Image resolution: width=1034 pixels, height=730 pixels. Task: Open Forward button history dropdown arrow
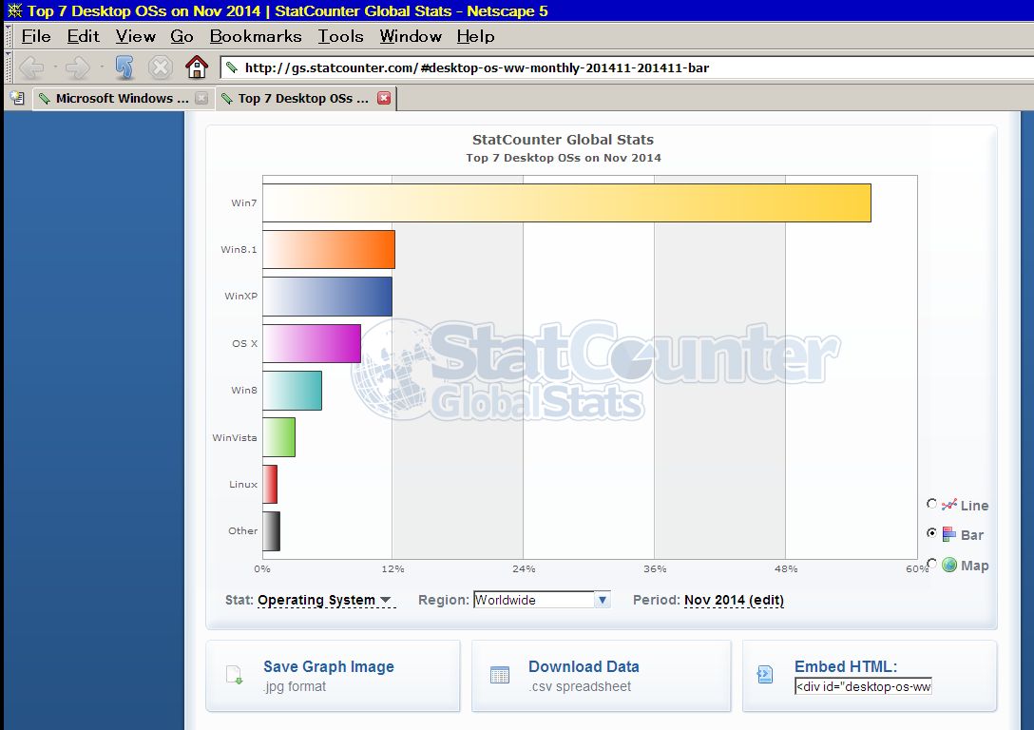tap(102, 67)
